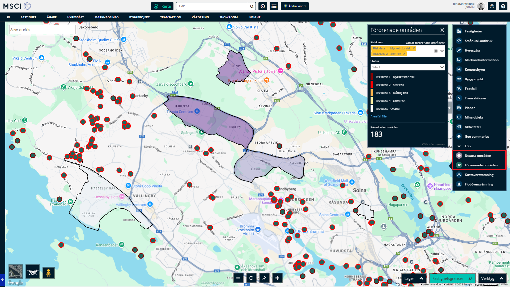510x287 pixels.
Task: Click the Ange en plats input field
Action: coord(42,29)
